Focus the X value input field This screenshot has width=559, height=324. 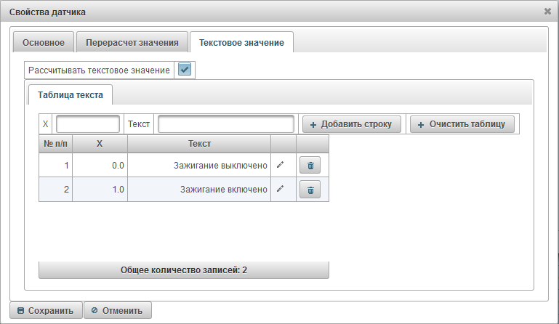88,124
